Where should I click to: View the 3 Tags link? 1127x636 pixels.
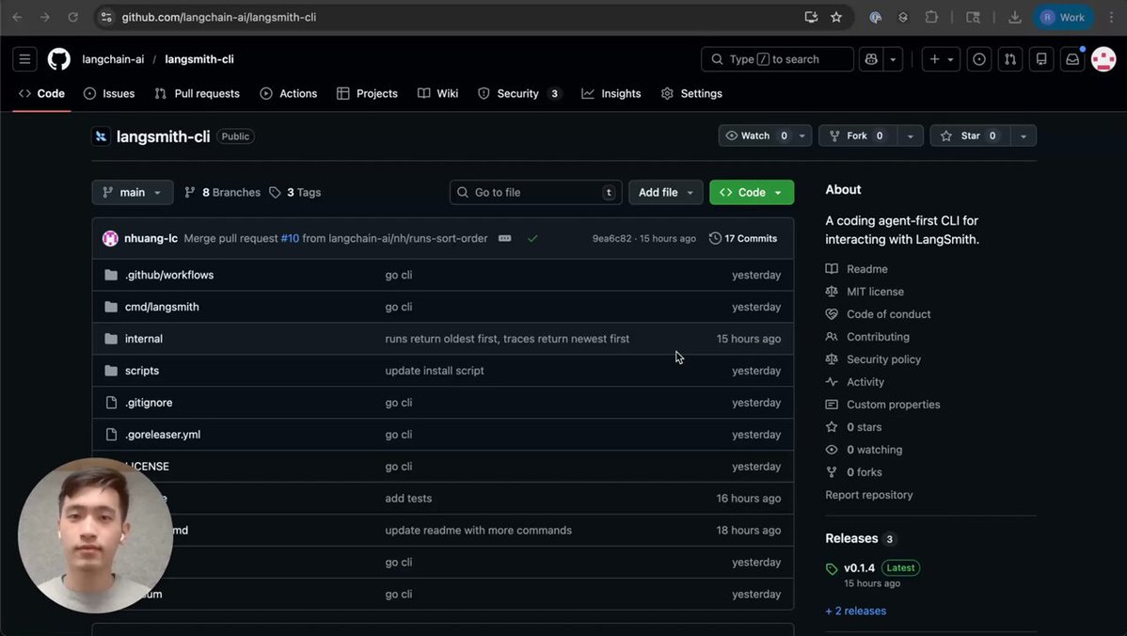pos(295,192)
